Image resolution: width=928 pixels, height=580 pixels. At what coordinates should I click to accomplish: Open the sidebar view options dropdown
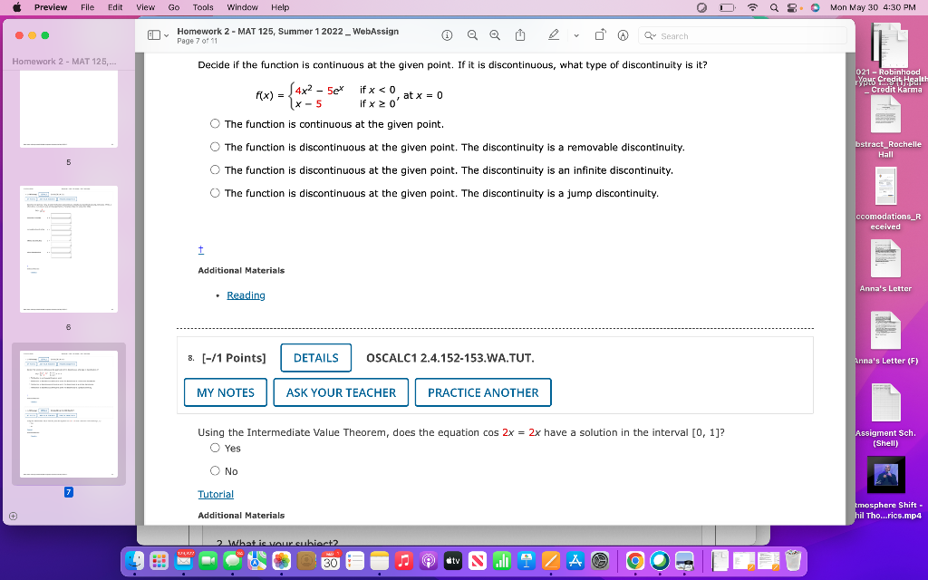[x=158, y=35]
